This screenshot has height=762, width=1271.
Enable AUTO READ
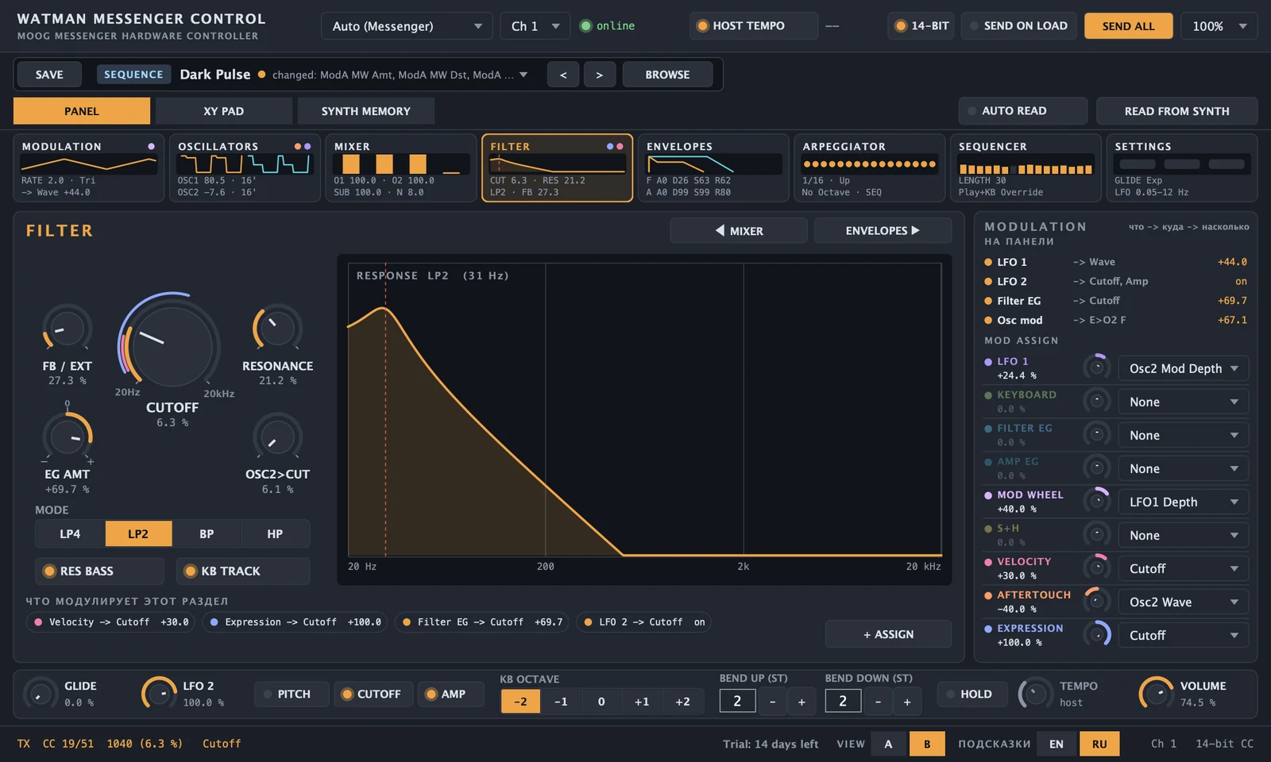tap(1022, 111)
